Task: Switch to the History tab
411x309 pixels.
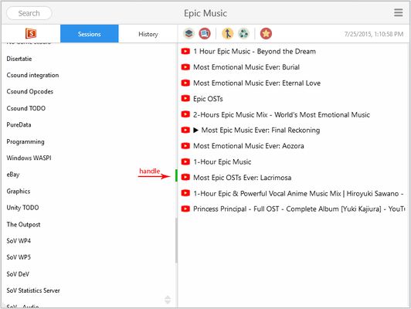Action: (148, 34)
